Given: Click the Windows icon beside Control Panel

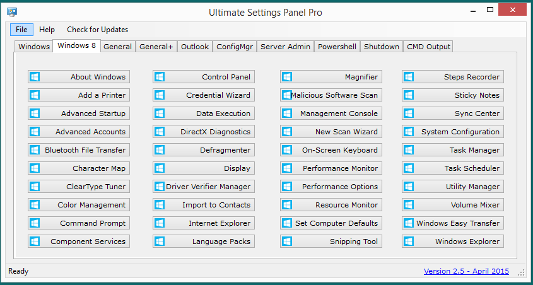Looking at the screenshot, I should click(x=160, y=77).
